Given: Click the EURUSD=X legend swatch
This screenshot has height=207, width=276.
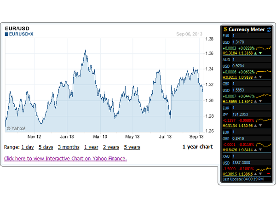Looking at the screenshot, I should tap(6, 34).
